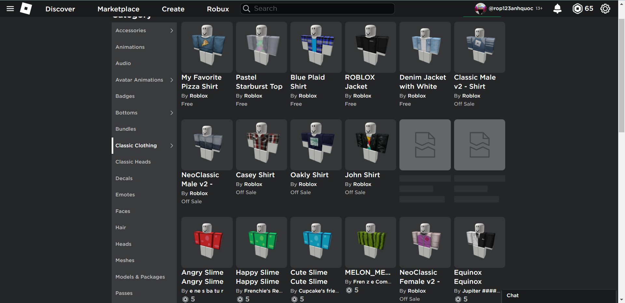The image size is (625, 303).
Task: Click the @rop123anhquoc username
Action: pyautogui.click(x=511, y=8)
